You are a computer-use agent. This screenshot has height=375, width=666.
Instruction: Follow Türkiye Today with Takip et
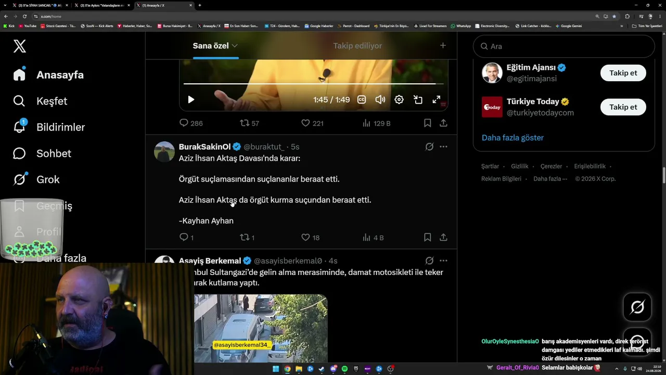(623, 107)
